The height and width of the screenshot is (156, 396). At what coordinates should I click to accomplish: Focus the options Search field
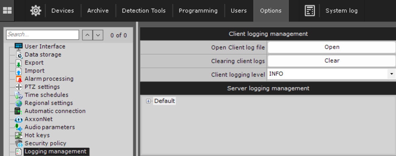tap(43, 35)
